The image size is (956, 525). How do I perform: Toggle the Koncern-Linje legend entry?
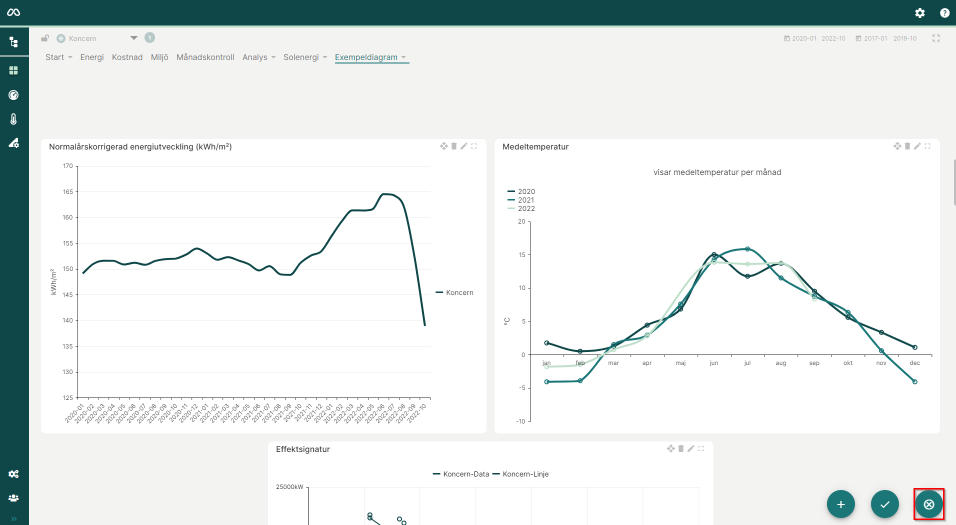point(520,474)
